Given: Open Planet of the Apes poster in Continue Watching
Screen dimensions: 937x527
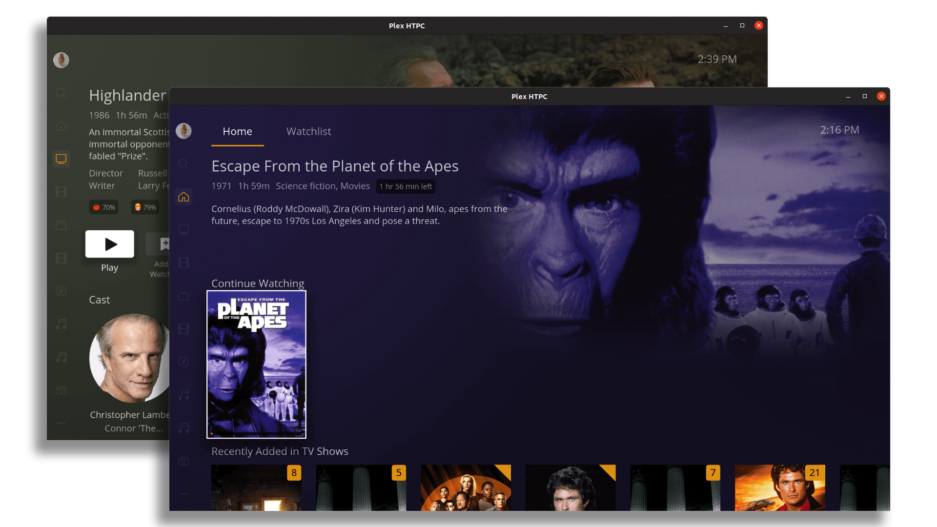Looking at the screenshot, I should (x=257, y=364).
